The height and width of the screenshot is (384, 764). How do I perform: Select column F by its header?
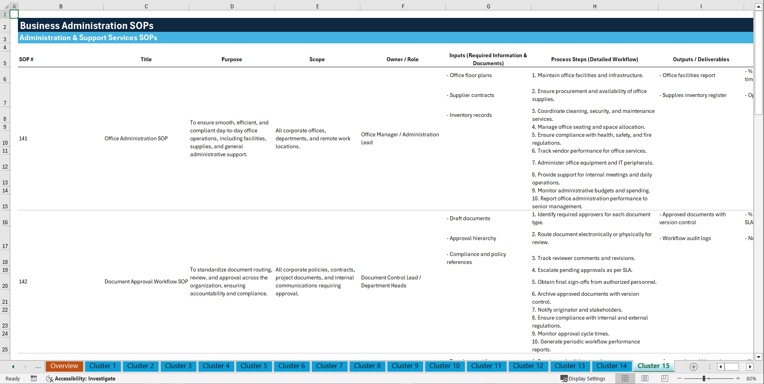403,6
